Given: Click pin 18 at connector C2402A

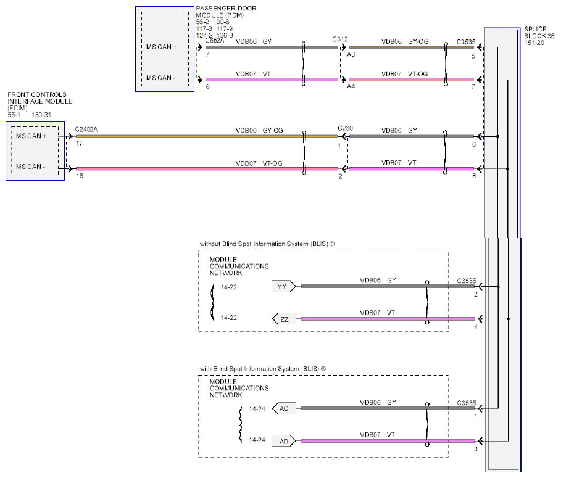Looking at the screenshot, I should coord(80,176).
